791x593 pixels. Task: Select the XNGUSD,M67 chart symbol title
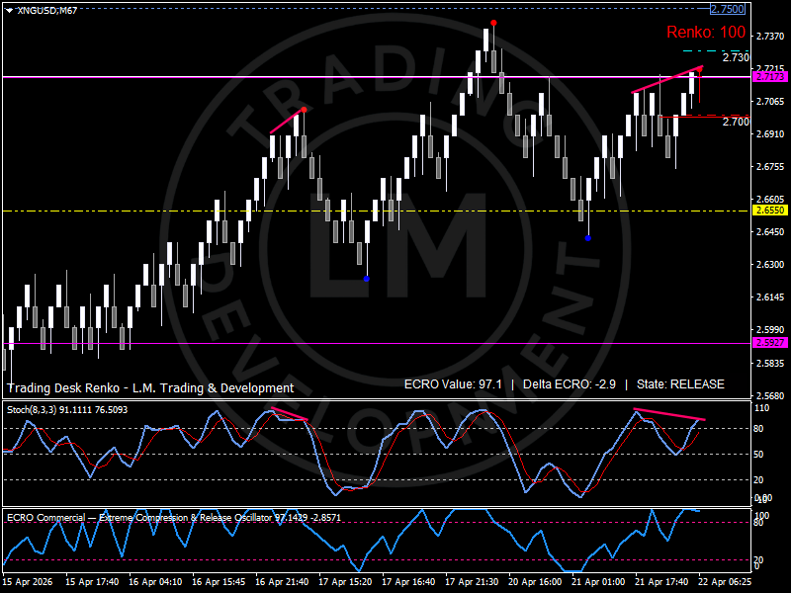(46, 10)
